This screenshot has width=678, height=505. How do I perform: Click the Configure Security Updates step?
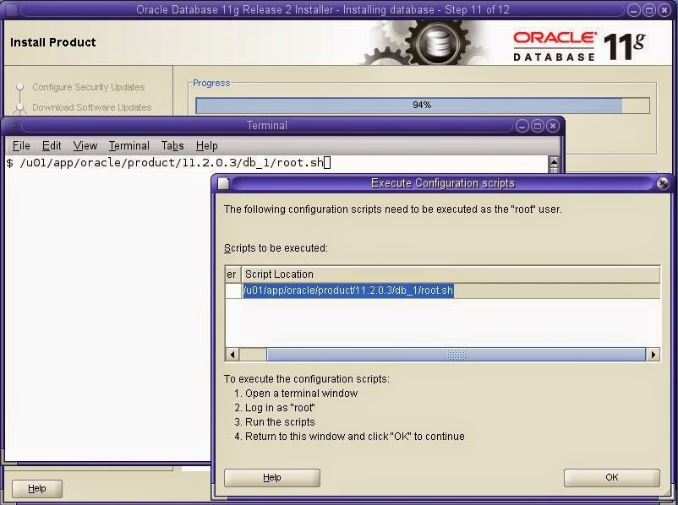pos(88,87)
